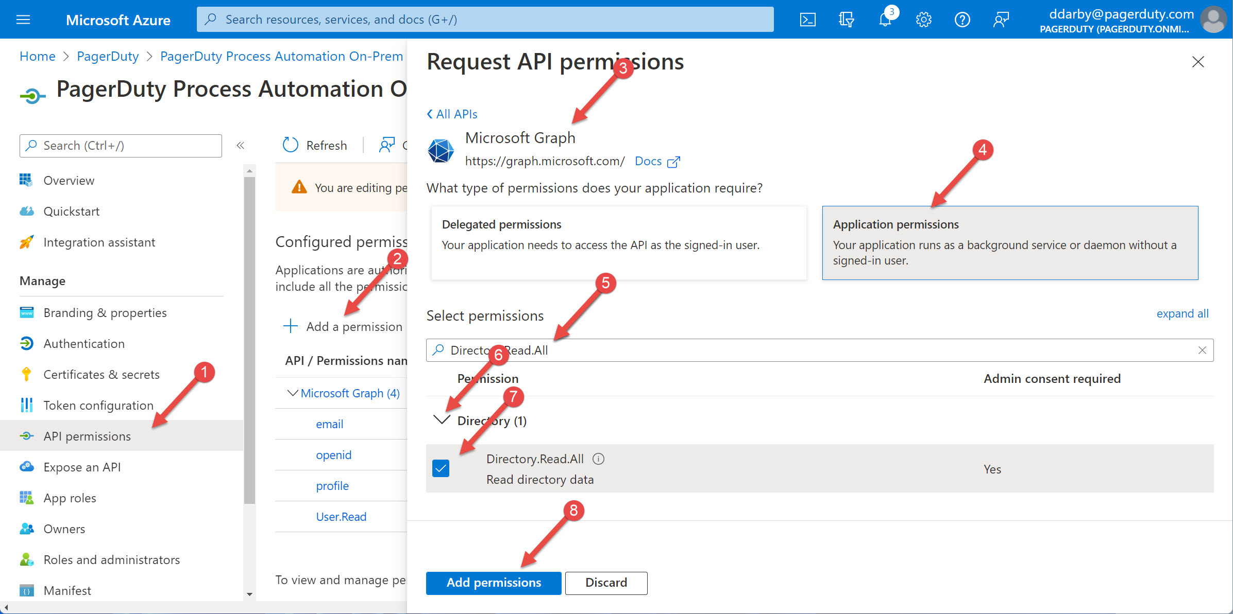Click the sidebar scrollbar down arrow

[249, 594]
